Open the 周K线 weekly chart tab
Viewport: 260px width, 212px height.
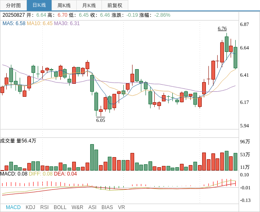(x=64, y=5)
